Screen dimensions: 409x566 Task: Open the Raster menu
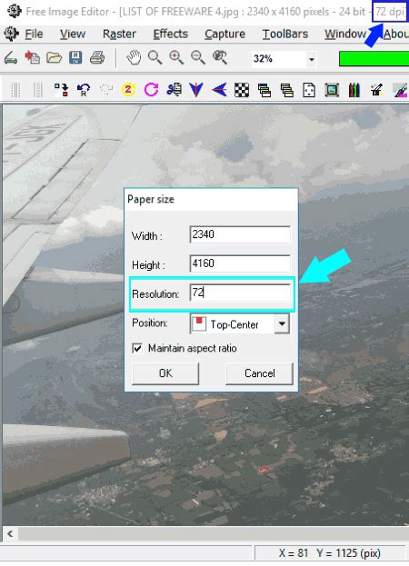[119, 34]
